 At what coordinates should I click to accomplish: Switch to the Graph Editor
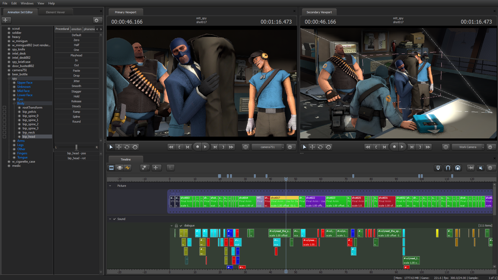click(128, 168)
